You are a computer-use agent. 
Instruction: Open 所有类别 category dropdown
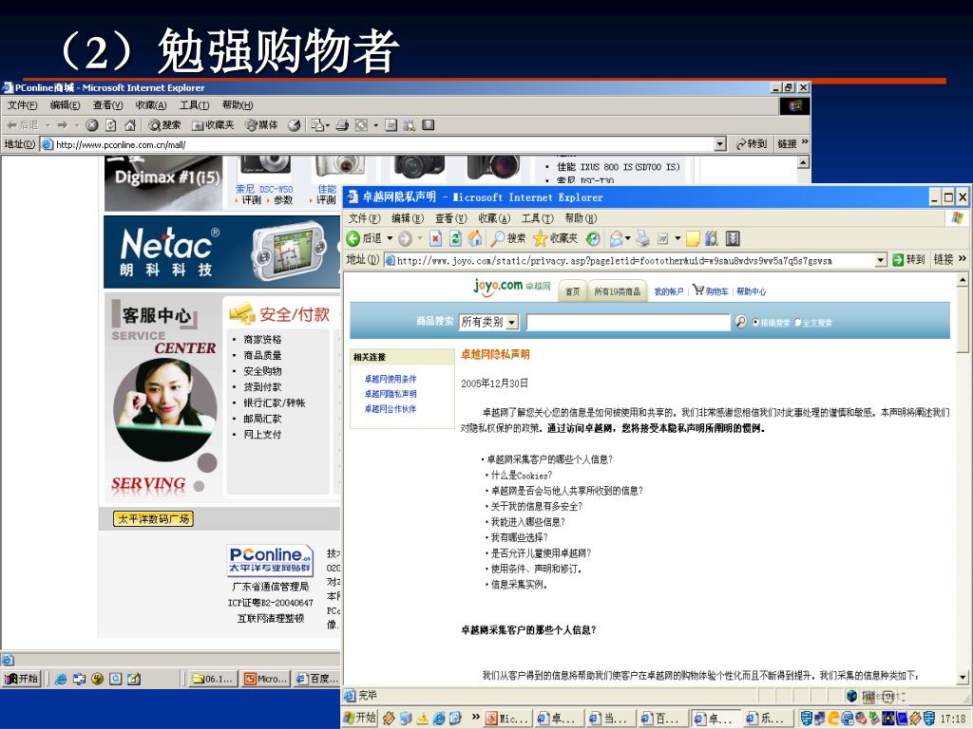pos(488,322)
